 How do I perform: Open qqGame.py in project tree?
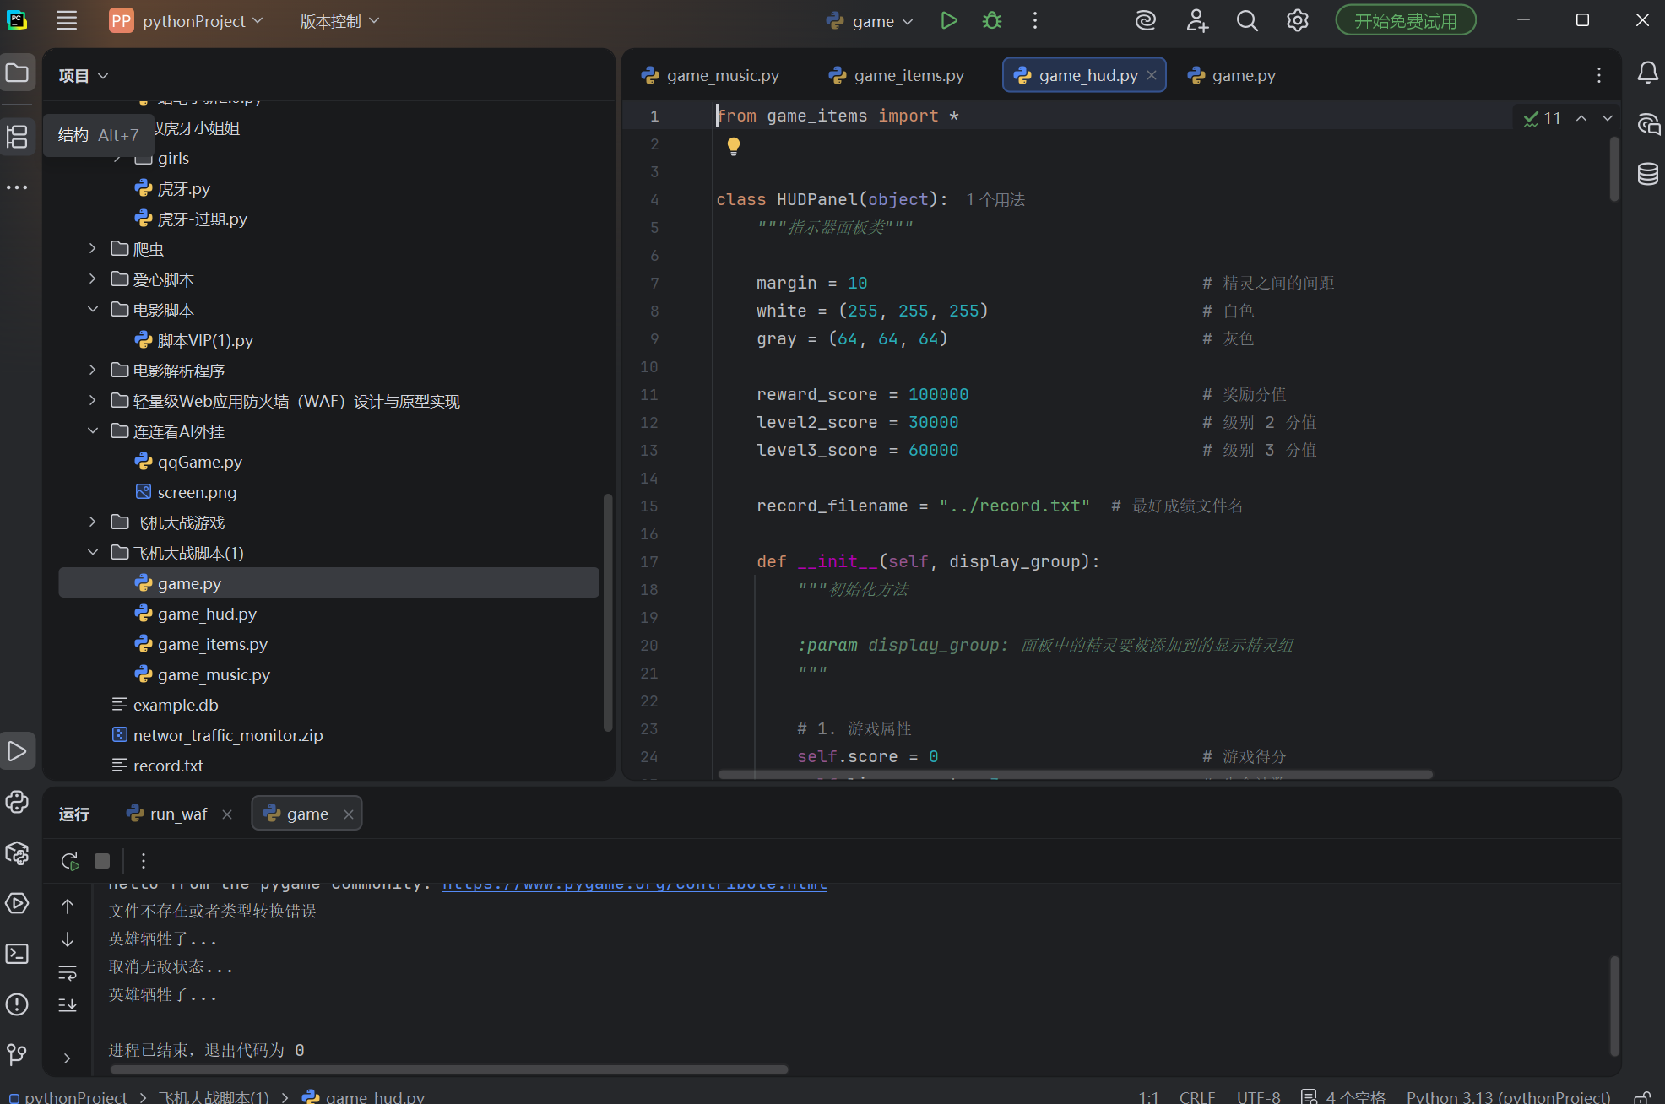(x=200, y=462)
